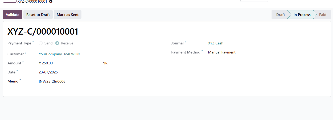Click Reset to Draft button
Image resolution: width=333 pixels, height=120 pixels.
point(38,15)
